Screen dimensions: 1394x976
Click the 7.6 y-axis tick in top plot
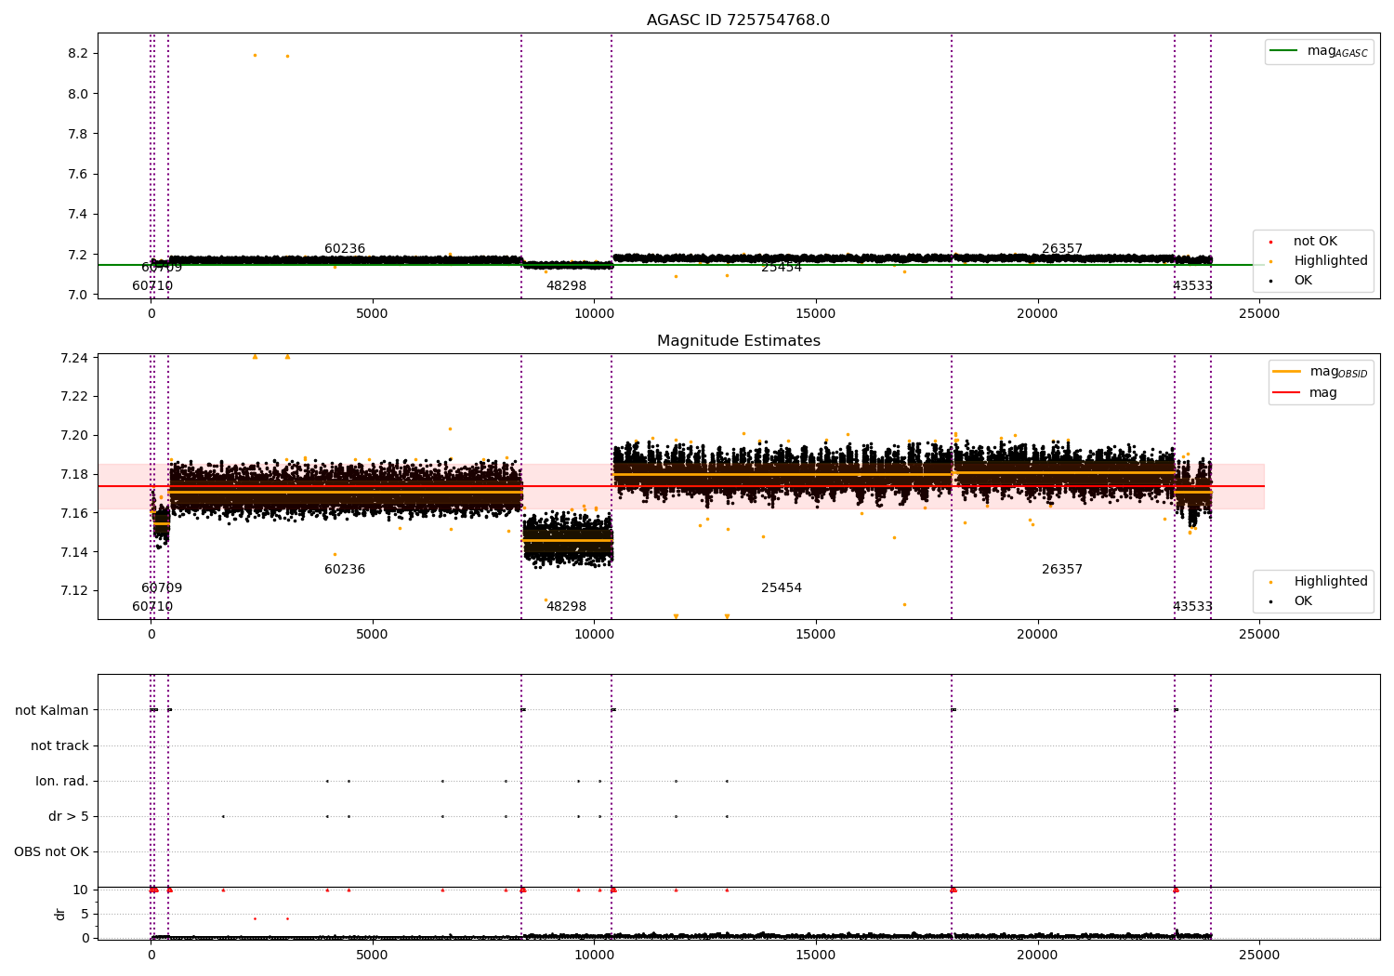tap(78, 174)
